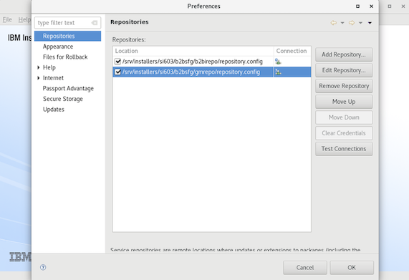Uncheck the b2birepo repository checkbox
This screenshot has width=409, height=280.
[x=117, y=62]
